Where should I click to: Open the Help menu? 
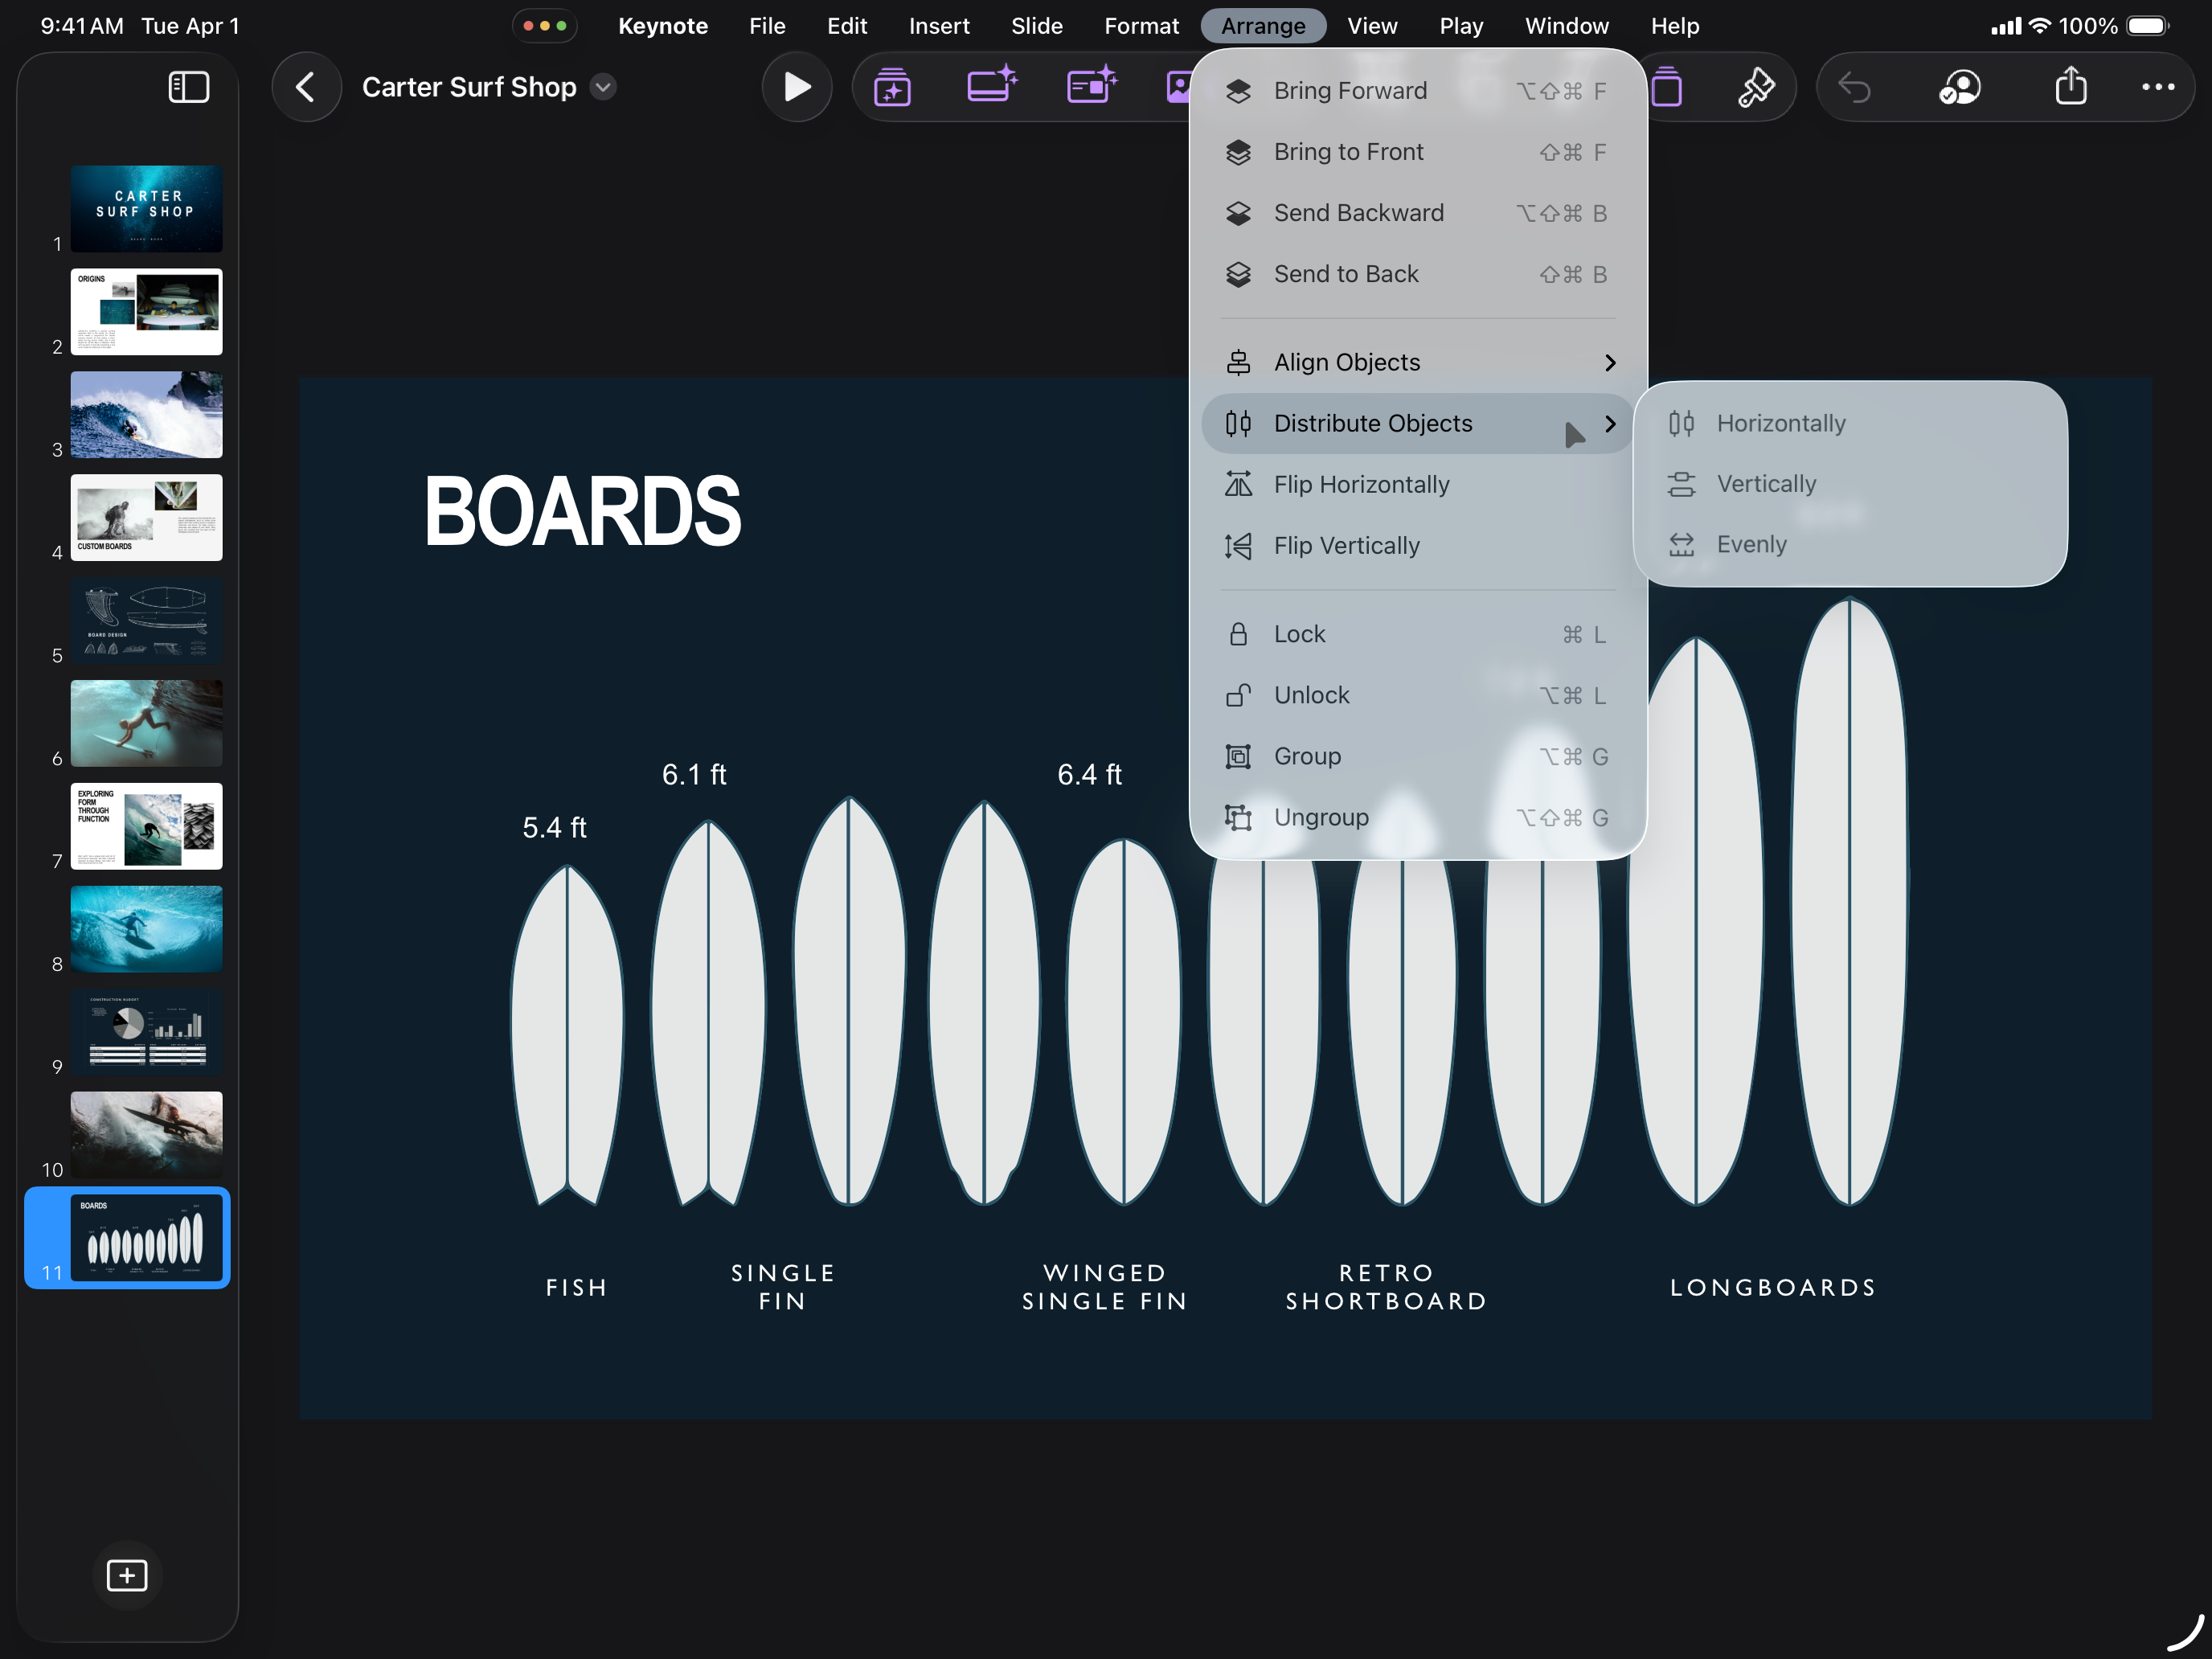coord(1675,26)
